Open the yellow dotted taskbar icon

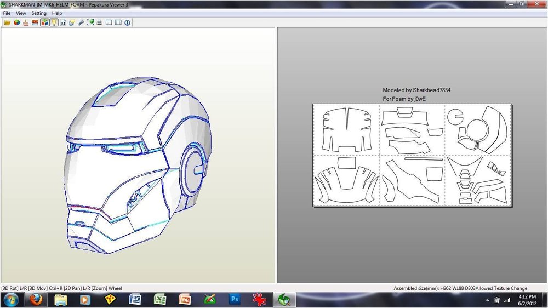click(x=110, y=300)
